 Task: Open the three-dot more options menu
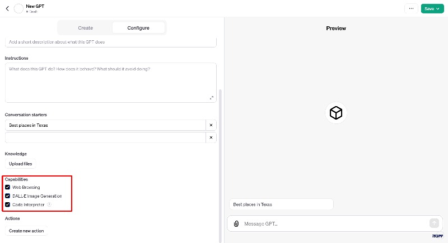point(411,8)
